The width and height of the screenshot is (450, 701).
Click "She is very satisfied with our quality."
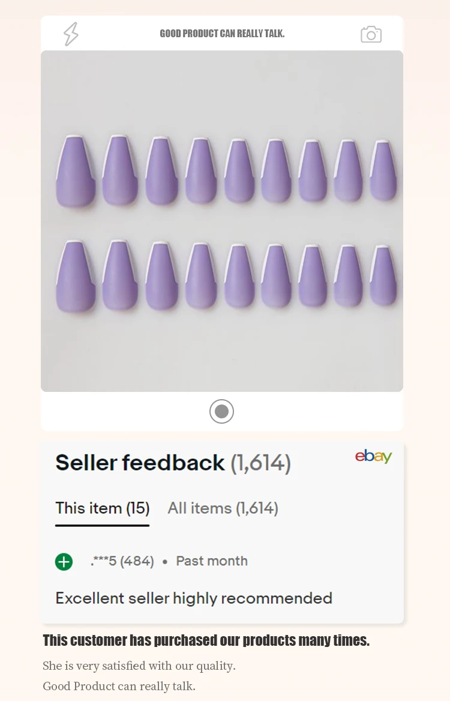coord(139,666)
